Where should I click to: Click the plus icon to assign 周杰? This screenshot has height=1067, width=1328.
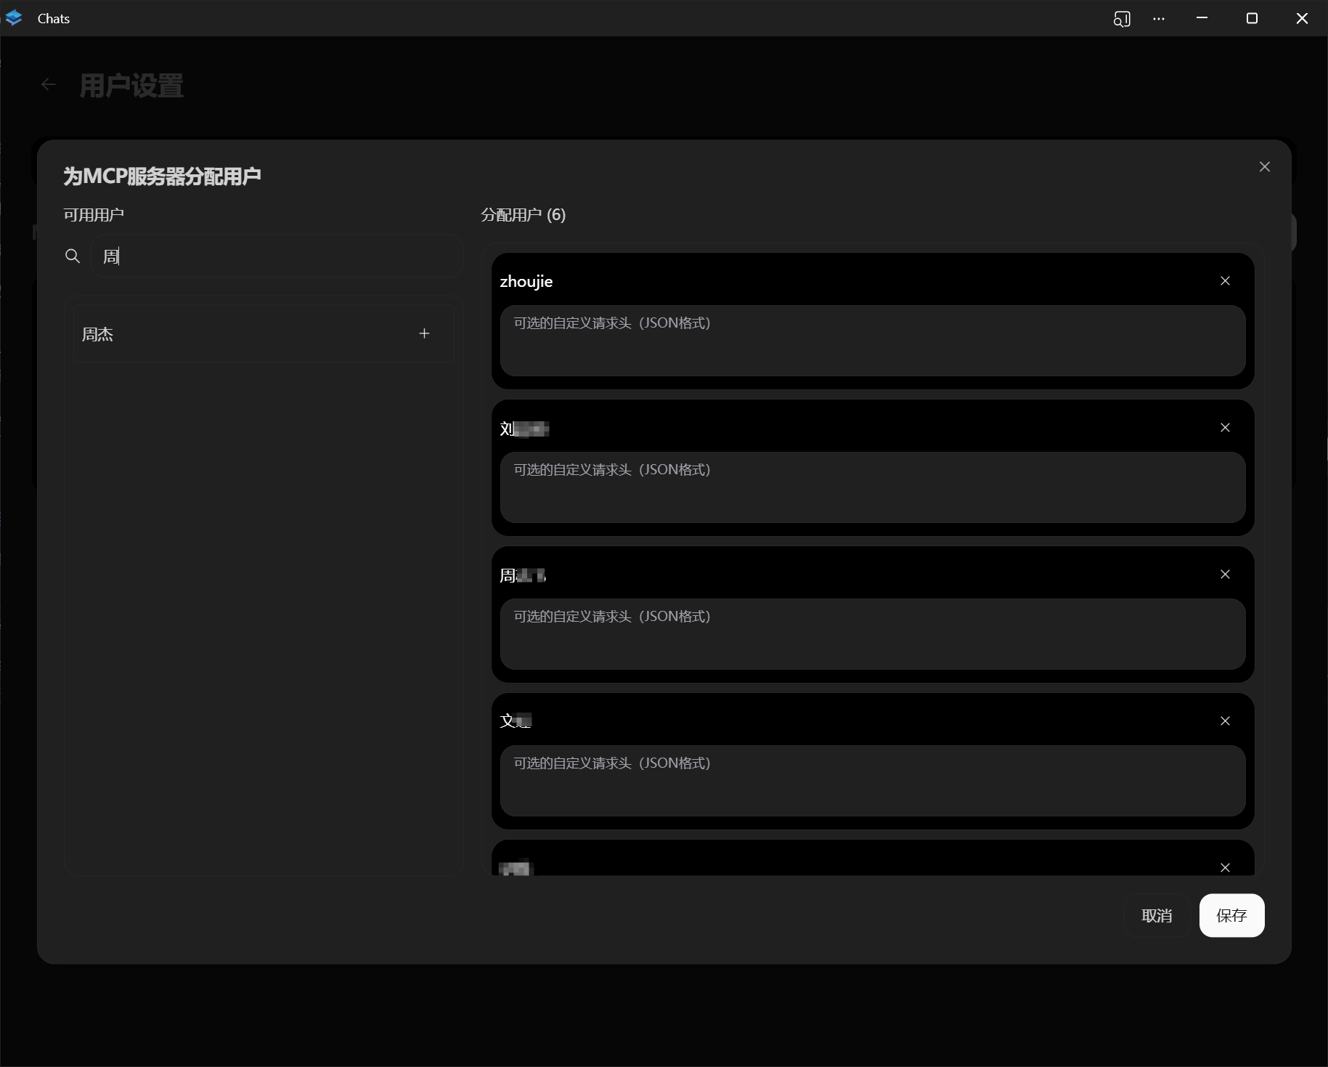point(424,333)
